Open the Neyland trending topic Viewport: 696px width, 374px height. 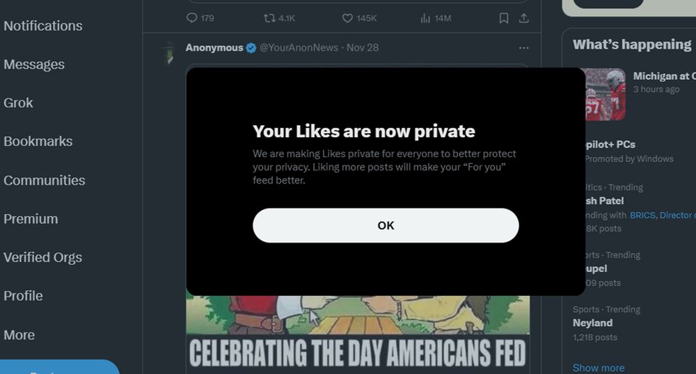coord(593,323)
